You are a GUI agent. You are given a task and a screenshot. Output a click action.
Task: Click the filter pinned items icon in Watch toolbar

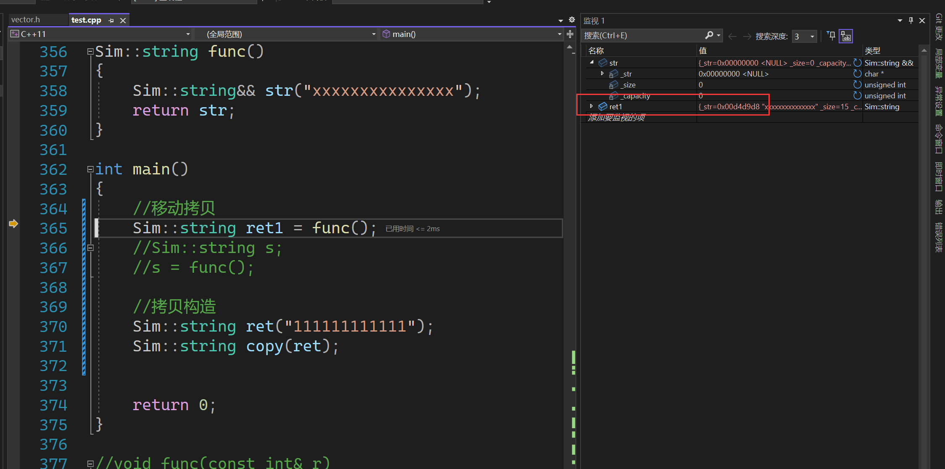[x=831, y=36]
